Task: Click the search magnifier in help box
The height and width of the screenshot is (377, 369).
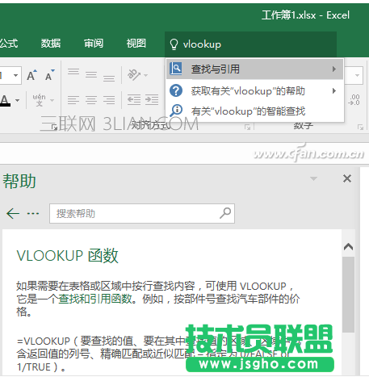Action: tap(225, 213)
